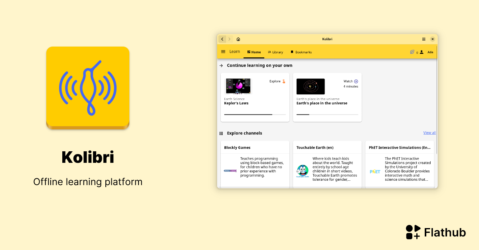Screen dimensions: 479x250
Task: Click the Touchable Earth channel logo
Action: coord(302,171)
